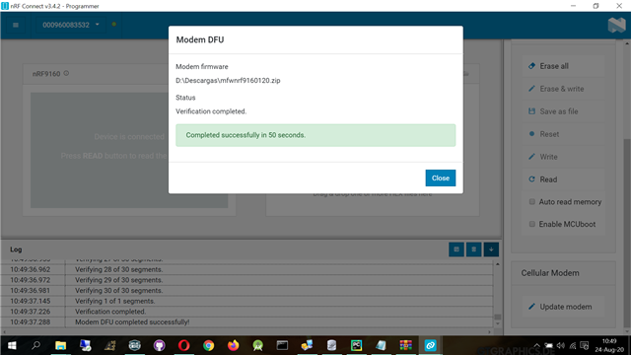This screenshot has width=631, height=355.
Task: Click the log scrollbar up arrow
Action: click(x=497, y=264)
